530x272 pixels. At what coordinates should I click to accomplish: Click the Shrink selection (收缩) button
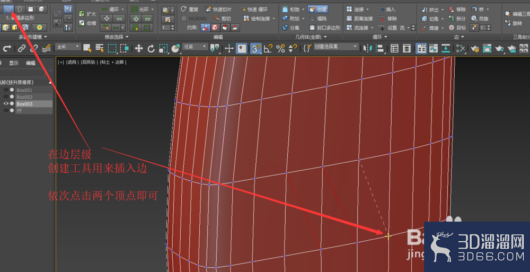coord(87,23)
